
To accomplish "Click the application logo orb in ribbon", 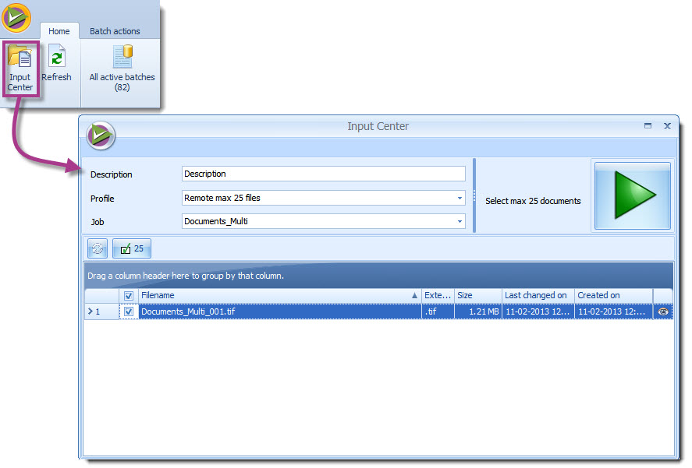I will [16, 18].
